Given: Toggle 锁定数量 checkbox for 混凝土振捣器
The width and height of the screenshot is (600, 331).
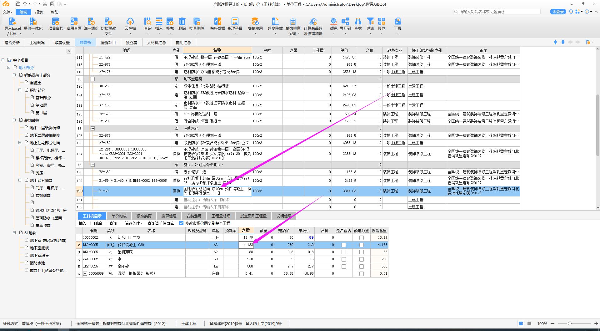Looking at the screenshot, I should tap(362, 274).
